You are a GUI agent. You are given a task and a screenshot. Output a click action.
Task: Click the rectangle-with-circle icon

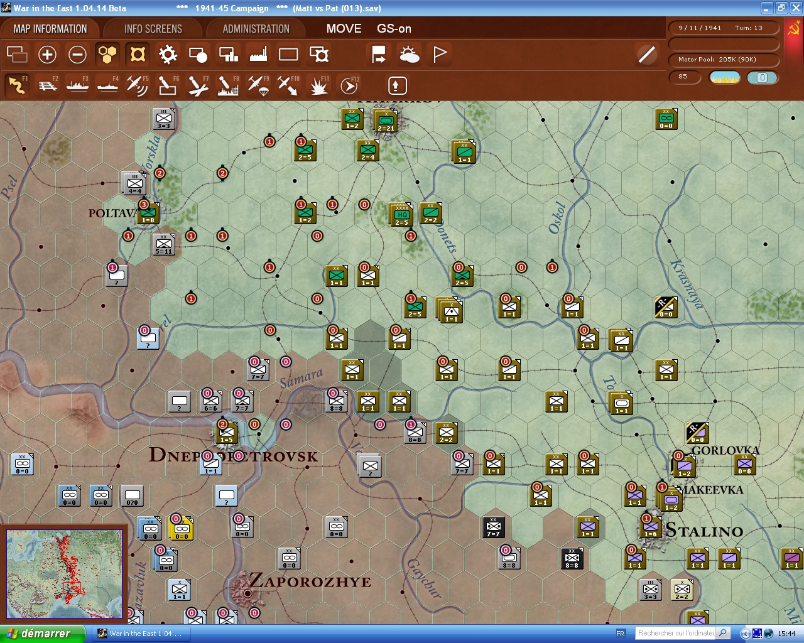(x=198, y=55)
